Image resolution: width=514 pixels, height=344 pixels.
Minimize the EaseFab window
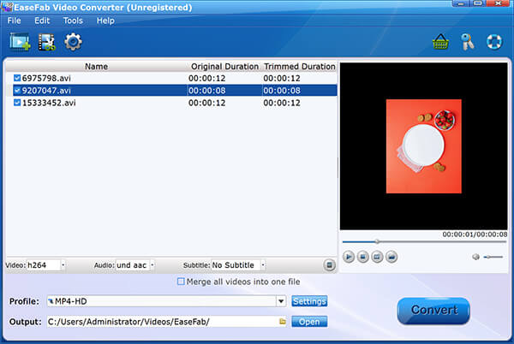(x=461, y=3)
